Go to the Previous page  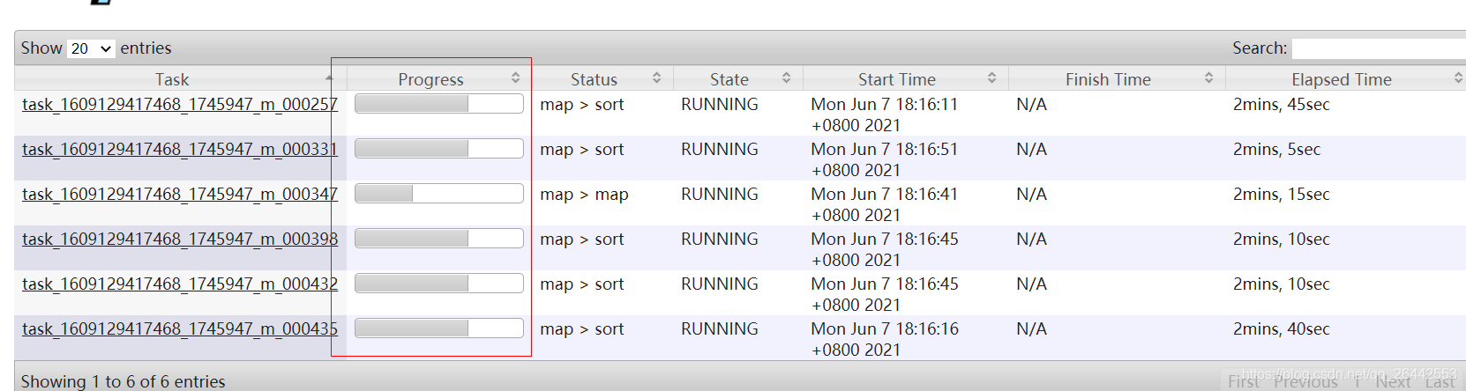(x=1305, y=381)
